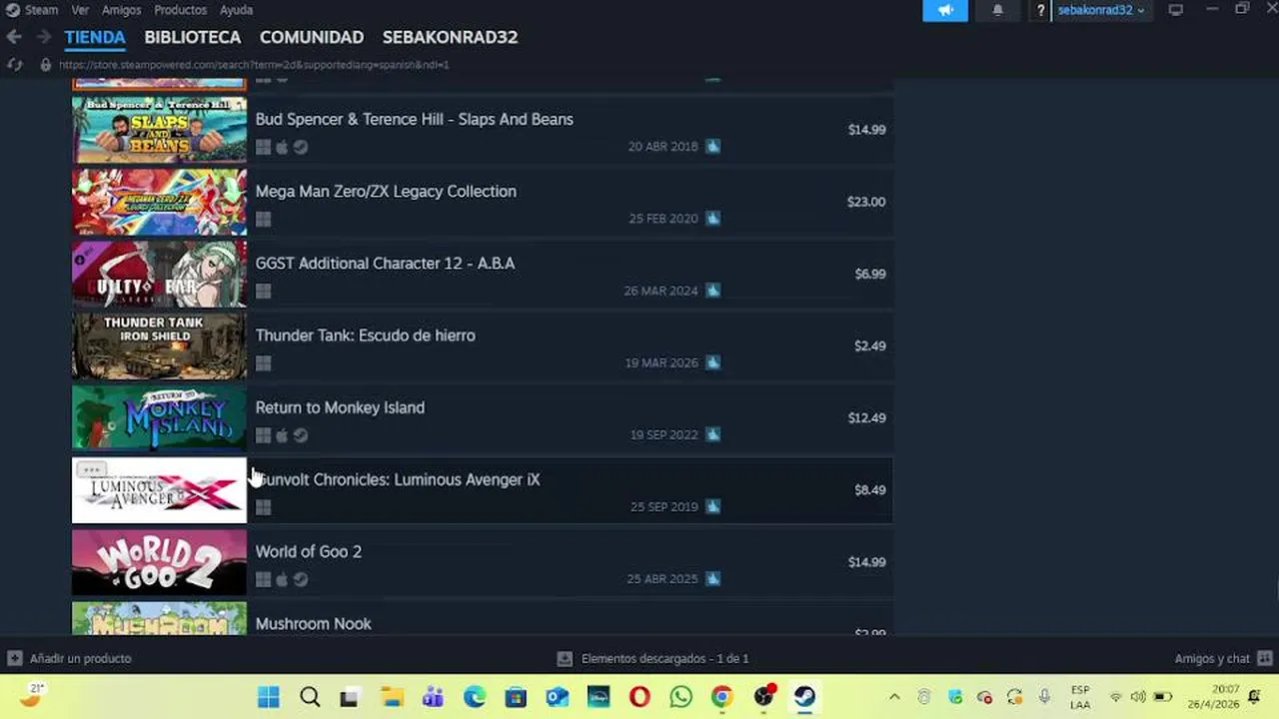Viewport: 1279px width, 719px height.
Task: Click the padlock icon beside URL
Action: click(45, 64)
